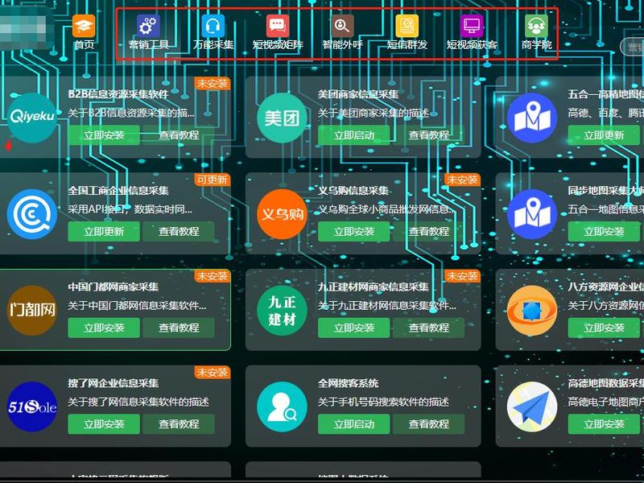Click the 全网搜客系统 person-search logo
This screenshot has width=644, height=483.
point(282,407)
